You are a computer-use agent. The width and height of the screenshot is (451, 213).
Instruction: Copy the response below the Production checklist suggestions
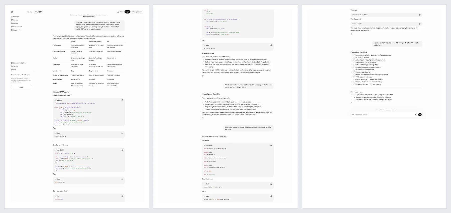click(x=352, y=103)
